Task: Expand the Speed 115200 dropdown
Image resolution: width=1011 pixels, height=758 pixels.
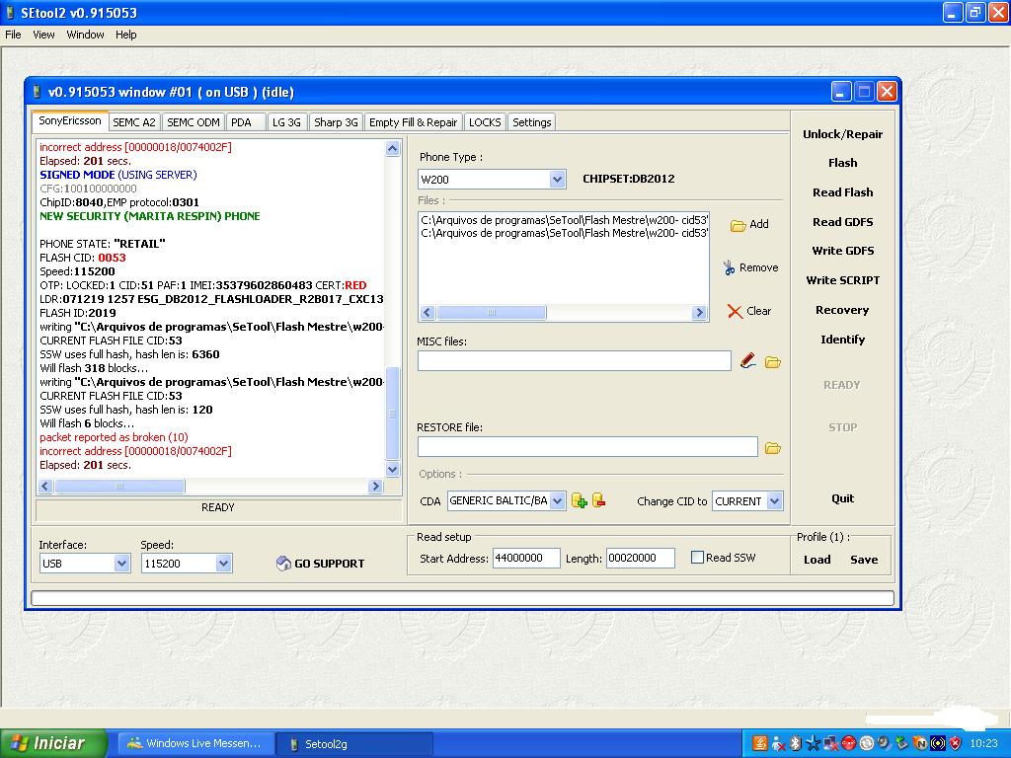Action: [x=223, y=564]
